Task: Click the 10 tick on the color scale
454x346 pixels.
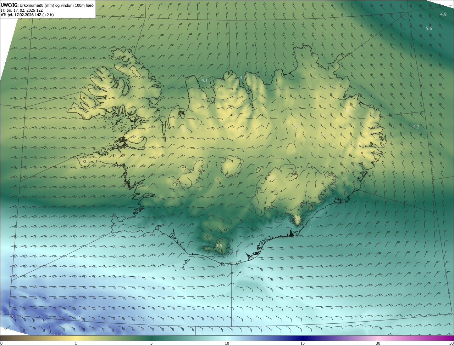Action: coord(227,343)
